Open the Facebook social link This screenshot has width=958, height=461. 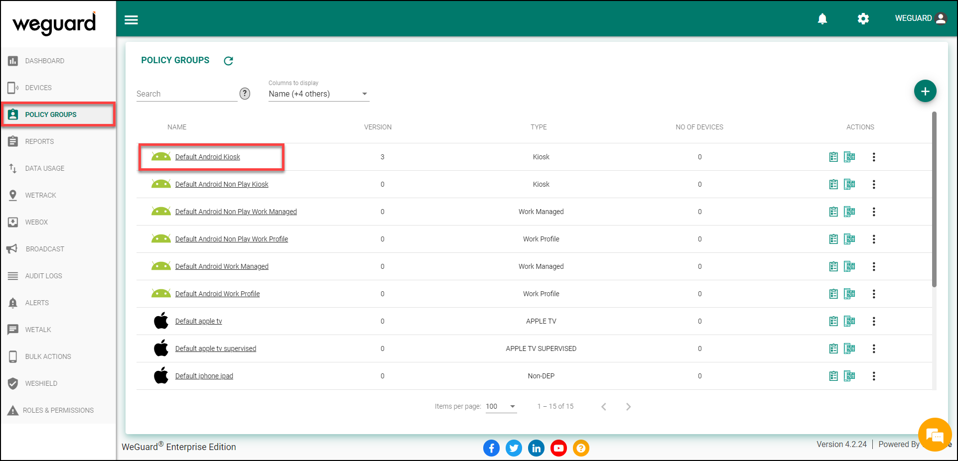click(x=491, y=448)
